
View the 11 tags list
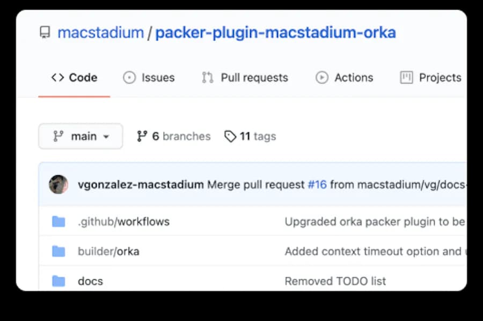click(258, 136)
